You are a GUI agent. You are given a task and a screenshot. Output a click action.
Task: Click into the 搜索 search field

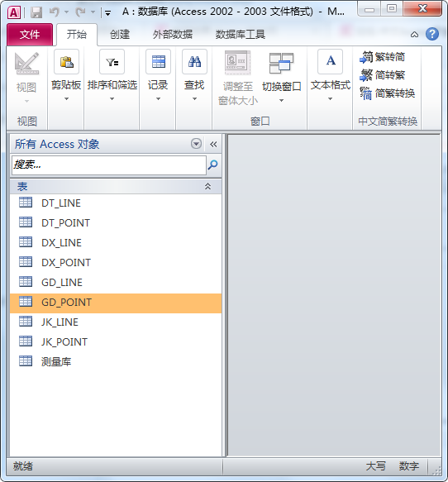tap(109, 165)
